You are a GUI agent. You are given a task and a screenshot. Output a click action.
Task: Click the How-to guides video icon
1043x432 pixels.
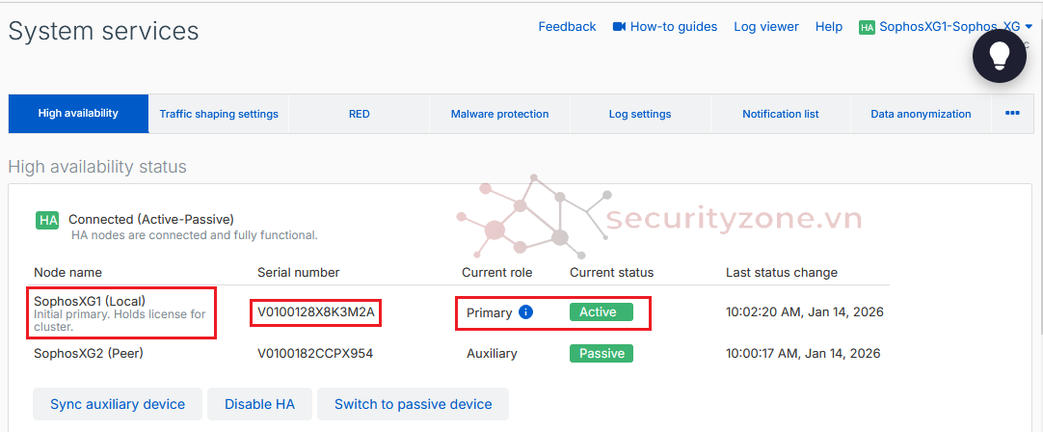(619, 27)
